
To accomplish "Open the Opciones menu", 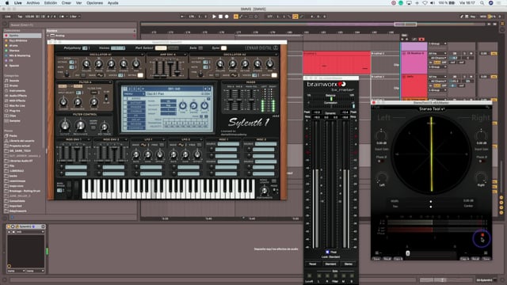I will tap(94, 3).
